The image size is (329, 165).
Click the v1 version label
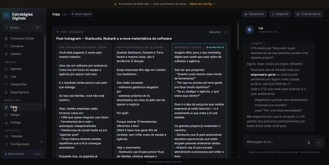coord(225,32)
